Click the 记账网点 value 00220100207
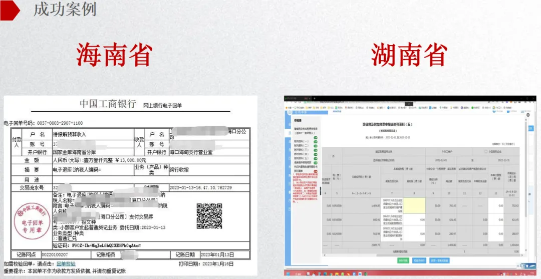Image resolution: width=541 pixels, height=279 pixels. click(56, 255)
